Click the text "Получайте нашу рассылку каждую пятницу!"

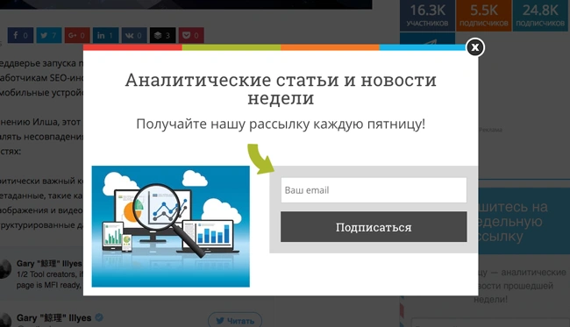tap(281, 124)
